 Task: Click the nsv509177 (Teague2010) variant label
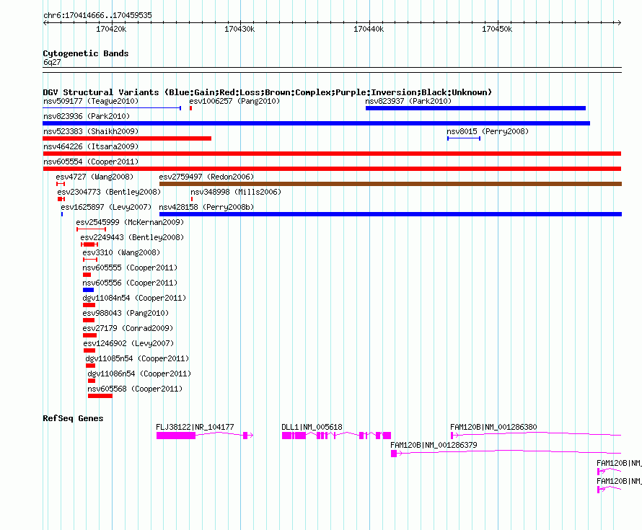click(x=91, y=101)
